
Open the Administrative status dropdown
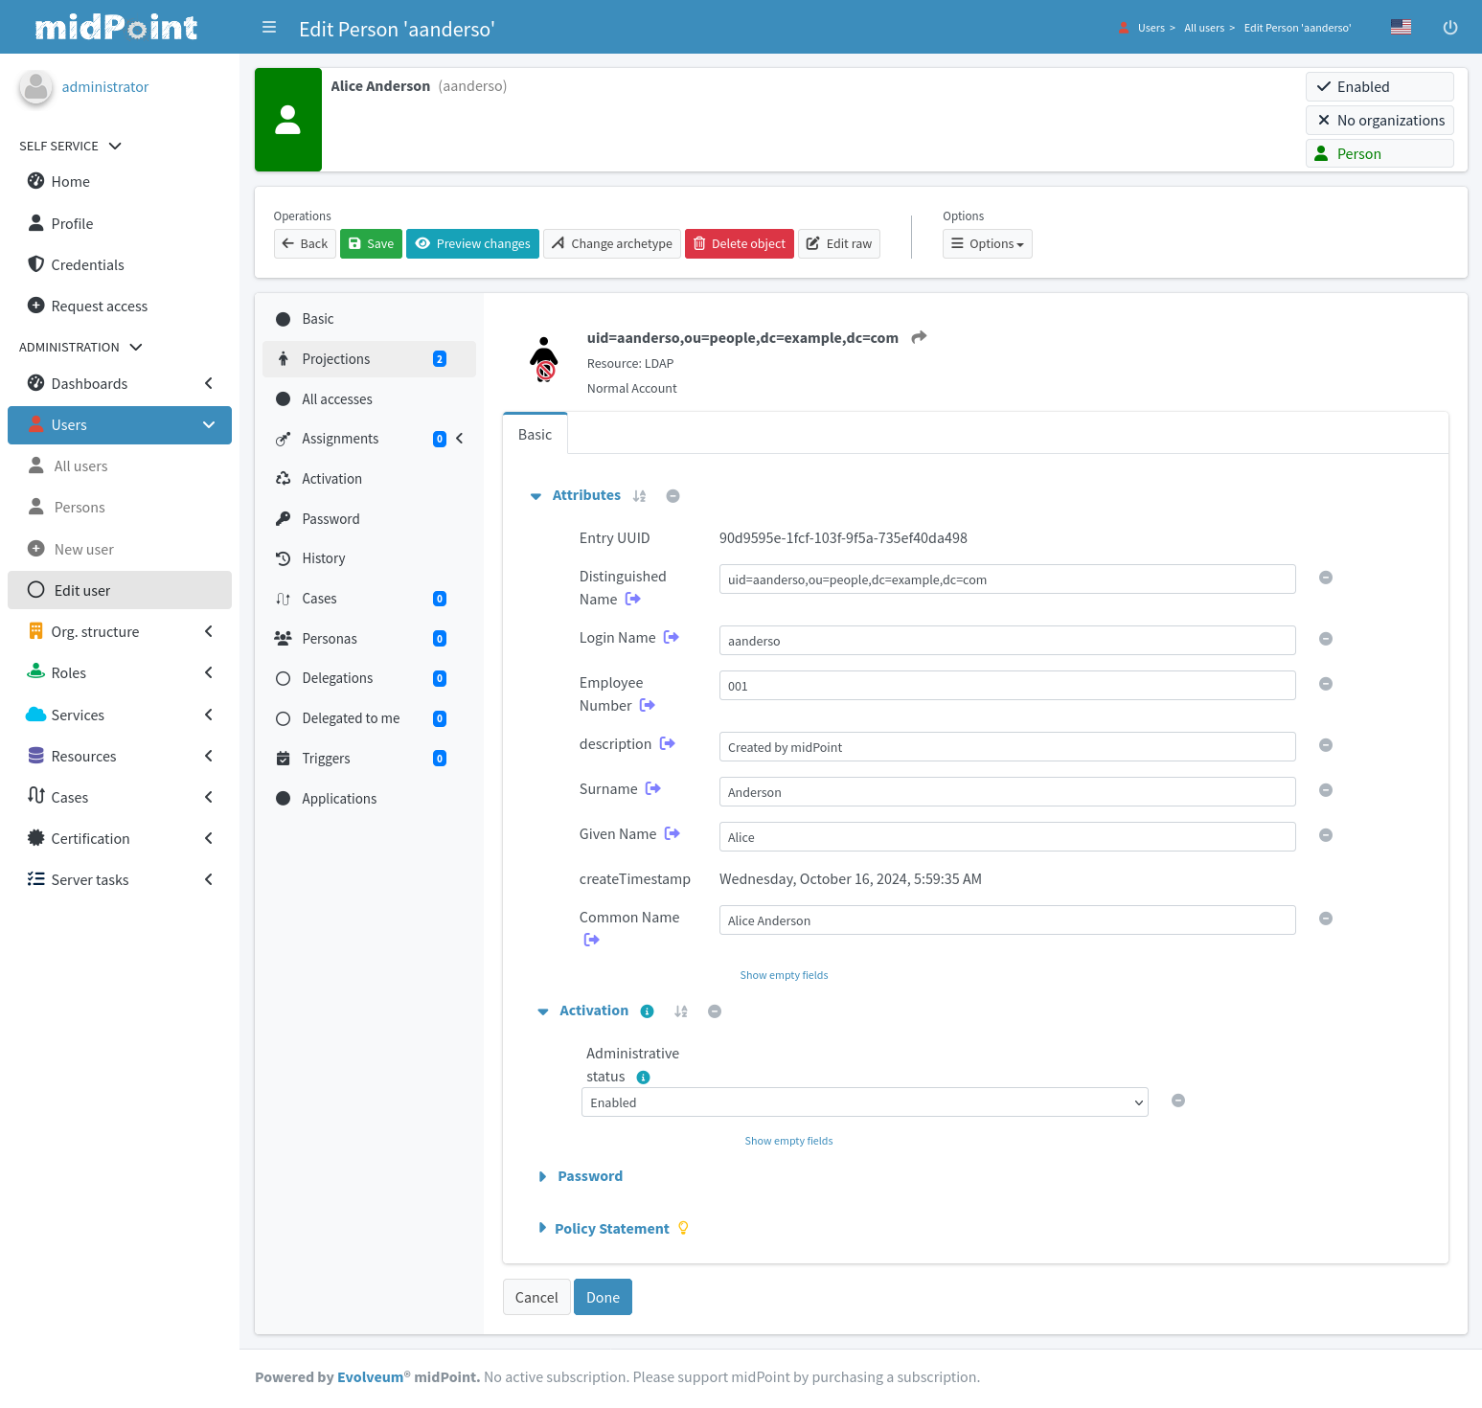coord(862,1101)
